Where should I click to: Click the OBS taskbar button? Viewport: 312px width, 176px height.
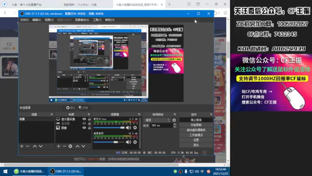tap(66, 171)
